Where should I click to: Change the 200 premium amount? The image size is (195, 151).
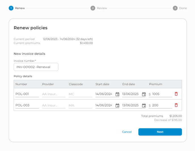point(162,105)
